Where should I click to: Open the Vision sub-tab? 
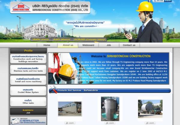tap(40, 40)
